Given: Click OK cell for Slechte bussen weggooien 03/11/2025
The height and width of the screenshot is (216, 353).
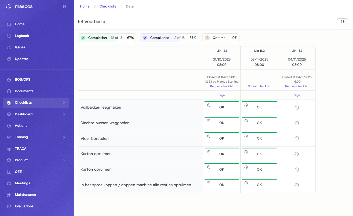Looking at the screenshot, I should [259, 123].
